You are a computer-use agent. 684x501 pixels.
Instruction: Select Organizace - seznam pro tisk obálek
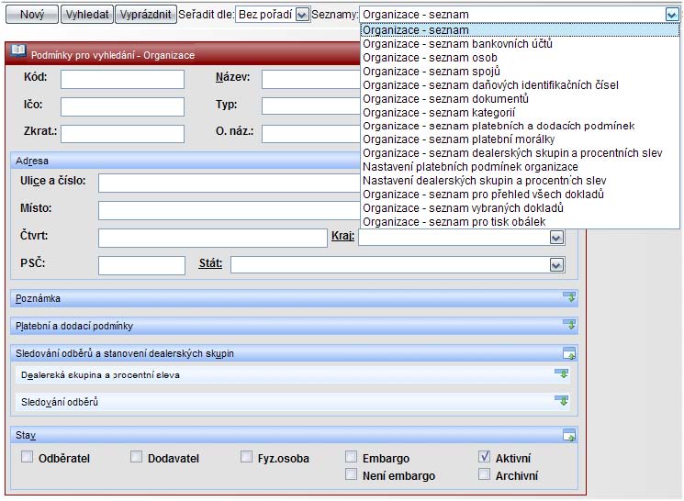520,222
